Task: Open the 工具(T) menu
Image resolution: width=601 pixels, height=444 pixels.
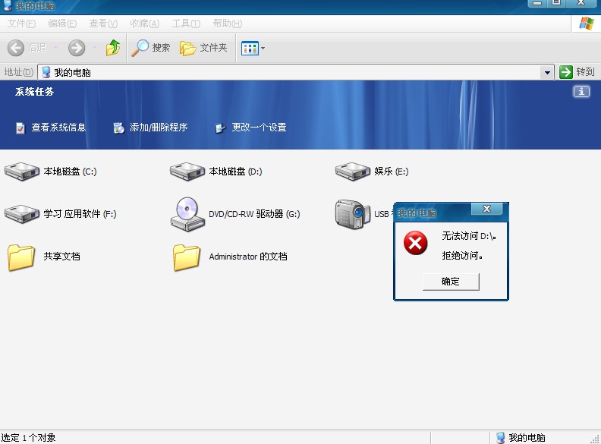Action: point(186,24)
